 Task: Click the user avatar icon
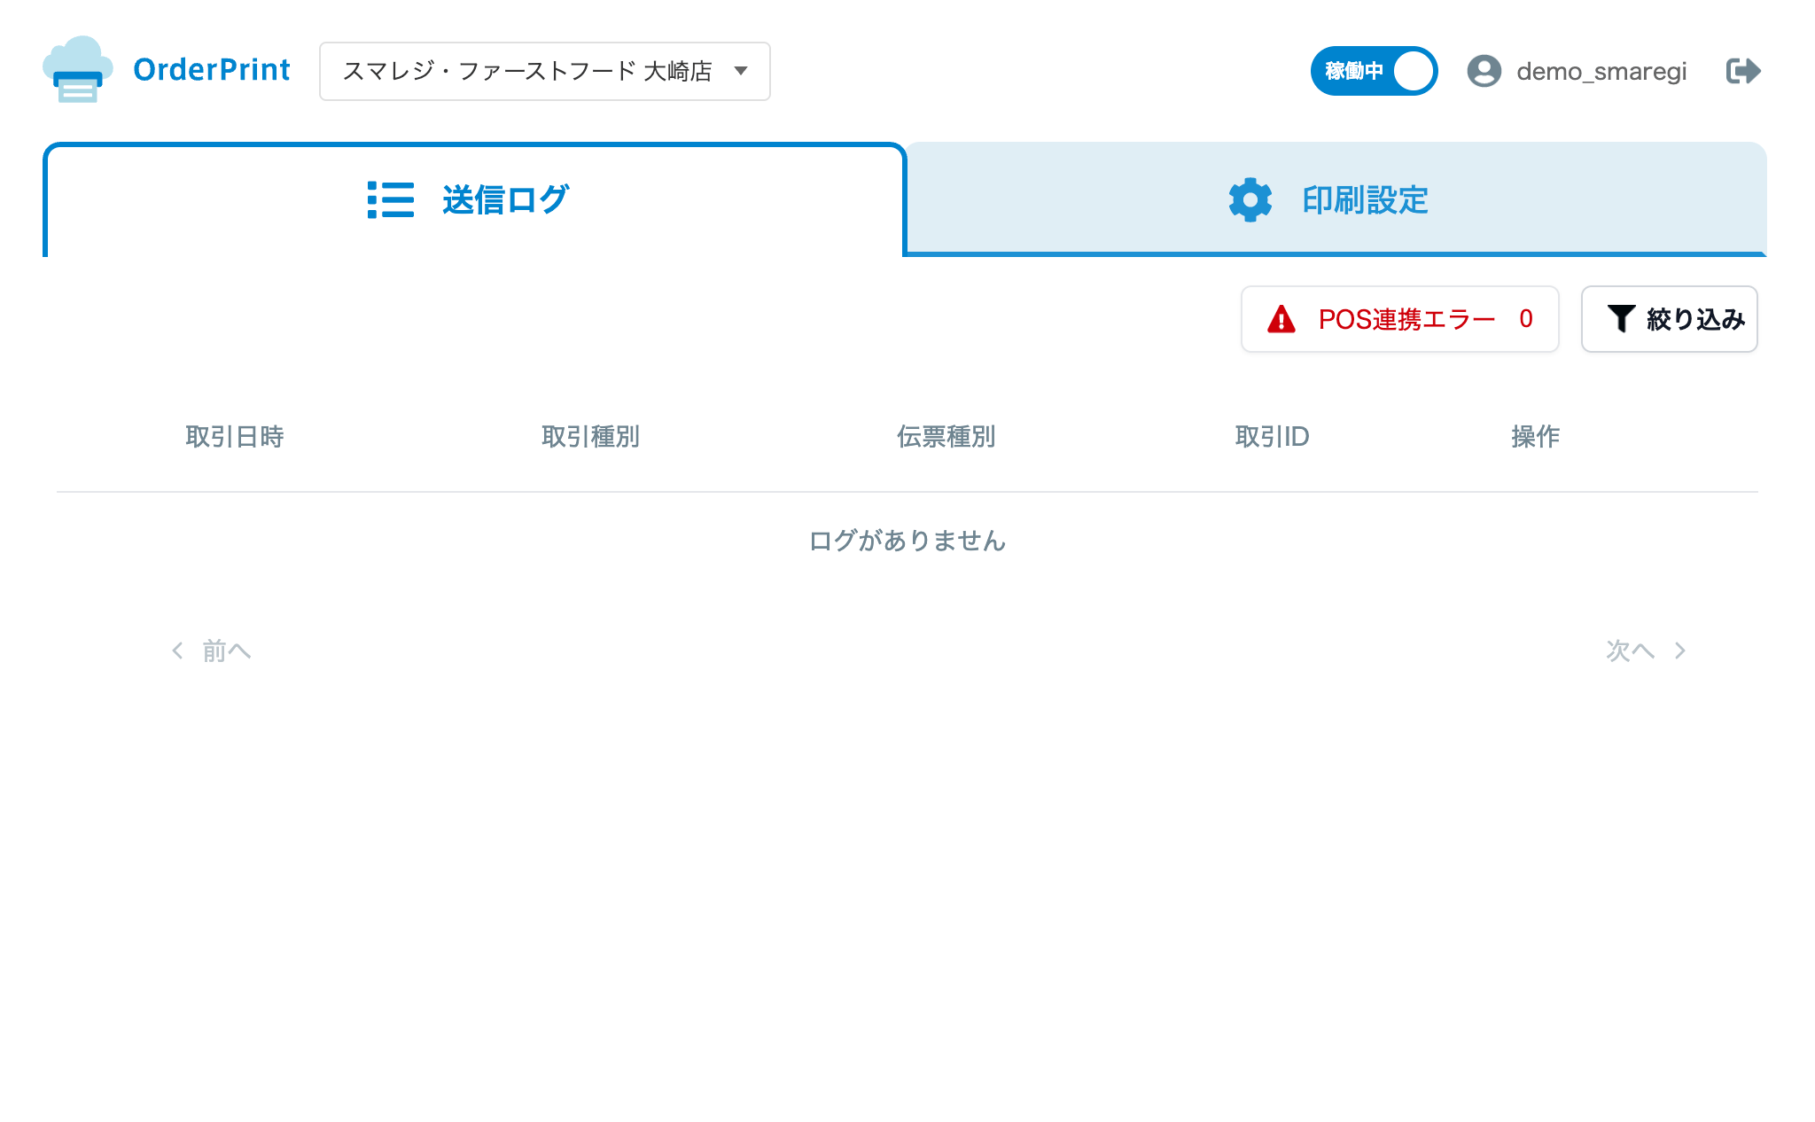(x=1484, y=71)
